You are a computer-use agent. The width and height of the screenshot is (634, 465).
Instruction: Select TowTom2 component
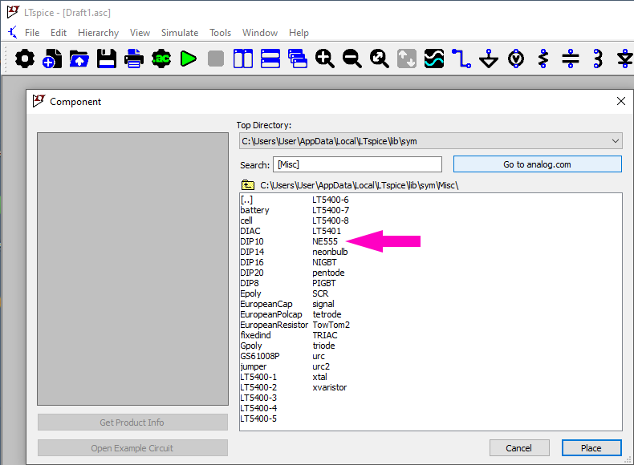[x=331, y=325]
